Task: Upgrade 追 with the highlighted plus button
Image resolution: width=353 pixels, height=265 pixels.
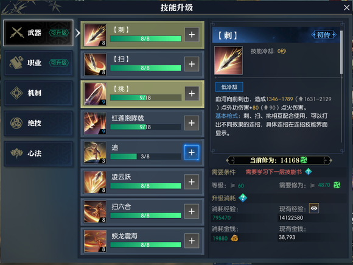Action: click(x=192, y=152)
